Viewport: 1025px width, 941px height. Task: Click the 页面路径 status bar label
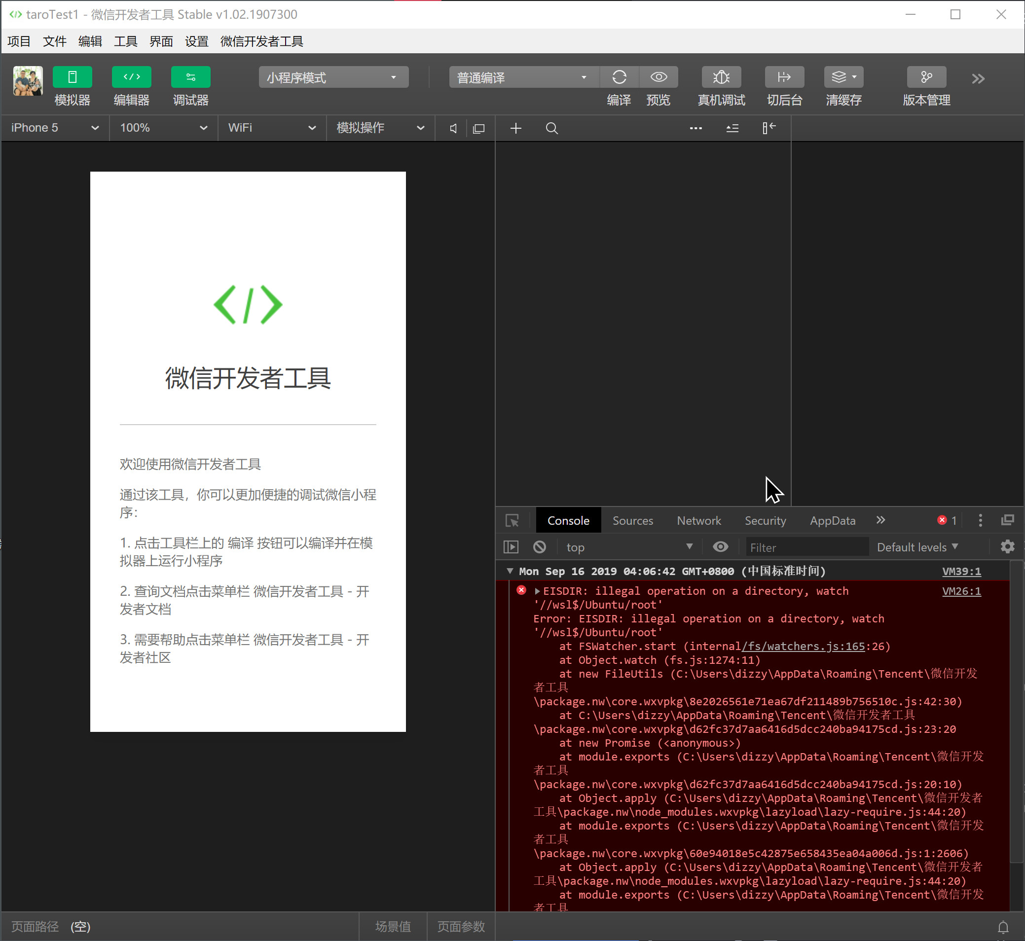35,926
